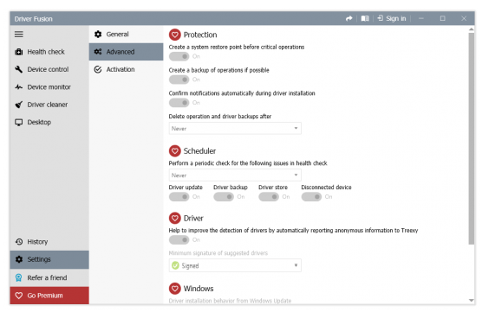Screen dimensions: 482x312
Task: Click the scrollbar up arrow
Action: tap(472, 29)
